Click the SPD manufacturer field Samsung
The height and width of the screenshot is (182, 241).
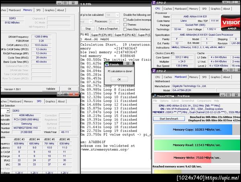point(26,124)
